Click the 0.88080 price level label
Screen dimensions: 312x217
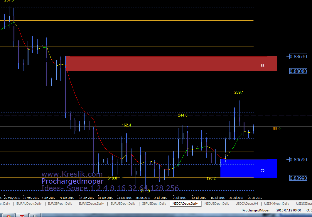[x=298, y=71]
